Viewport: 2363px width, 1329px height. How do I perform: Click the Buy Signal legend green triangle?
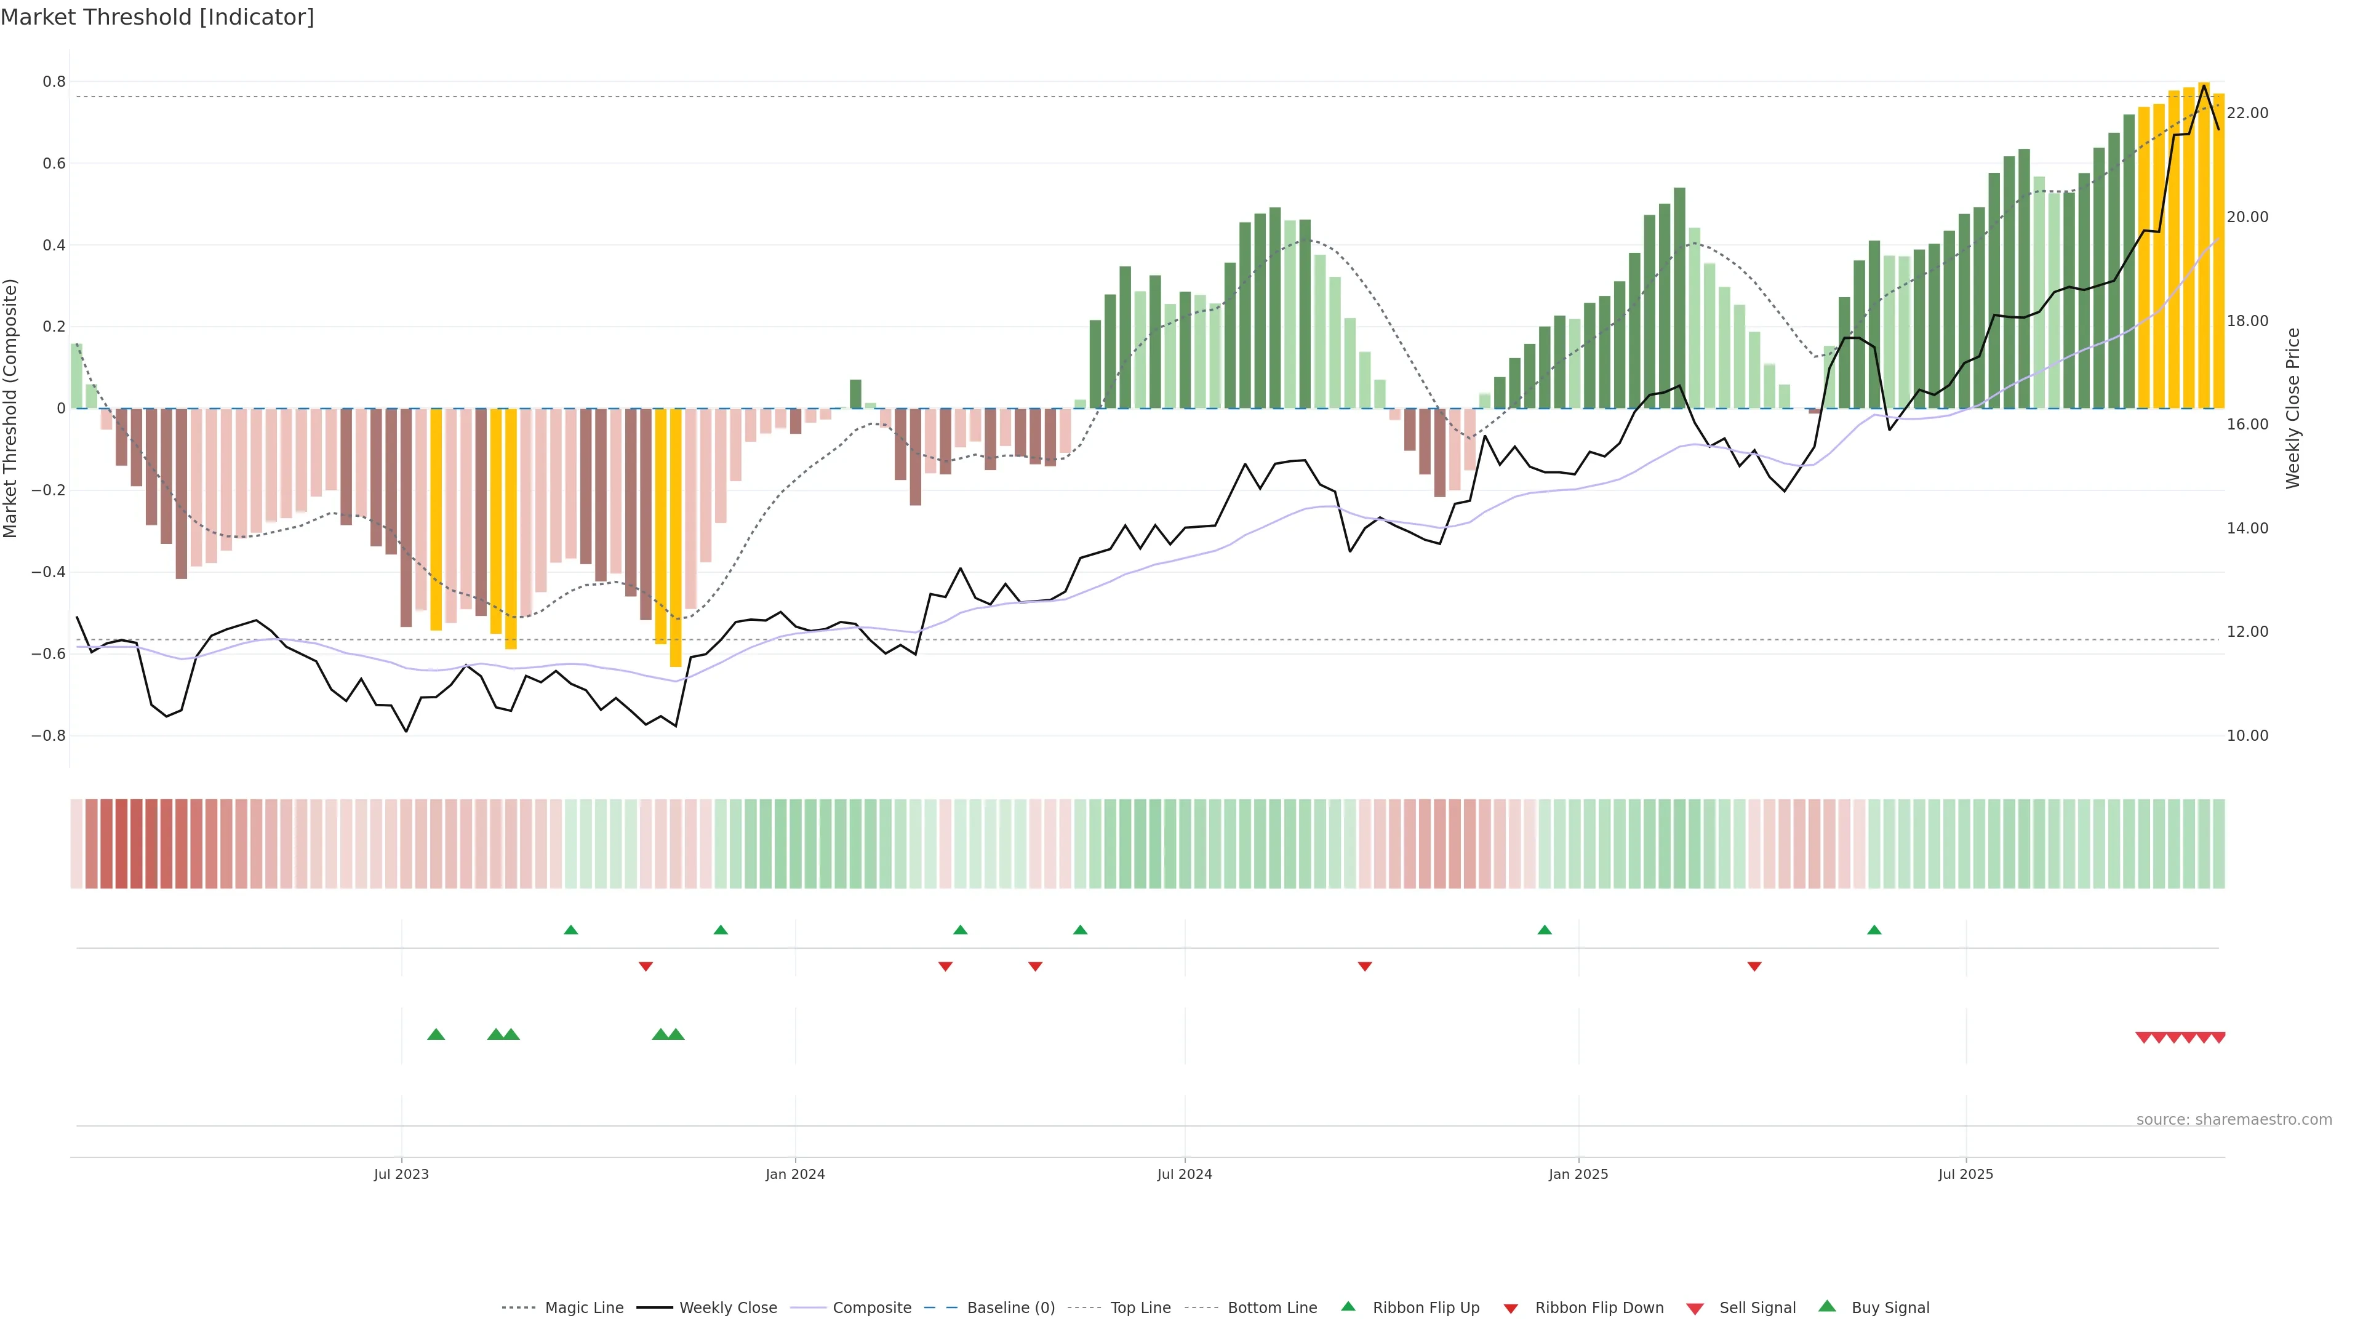[x=1827, y=1306]
